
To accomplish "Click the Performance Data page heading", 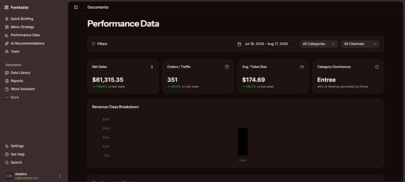I will 123,24.
